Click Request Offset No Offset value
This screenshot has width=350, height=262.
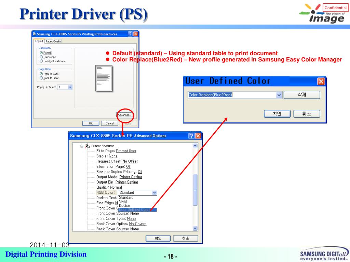point(130,161)
